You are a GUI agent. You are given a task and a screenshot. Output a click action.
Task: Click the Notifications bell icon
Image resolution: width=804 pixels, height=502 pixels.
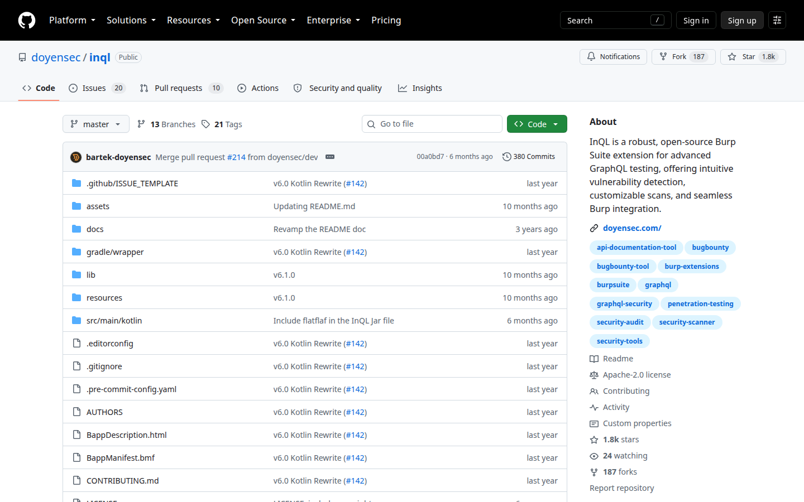pyautogui.click(x=591, y=57)
